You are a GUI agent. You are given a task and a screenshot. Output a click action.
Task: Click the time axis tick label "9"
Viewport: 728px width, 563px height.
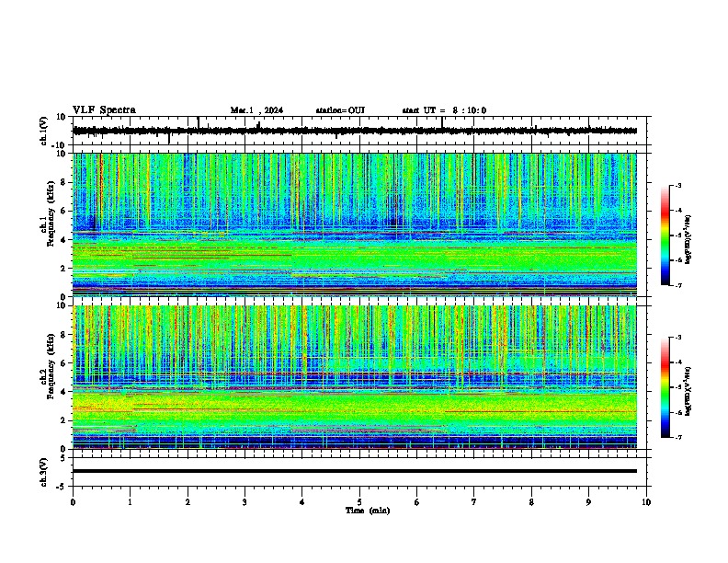[x=588, y=502]
